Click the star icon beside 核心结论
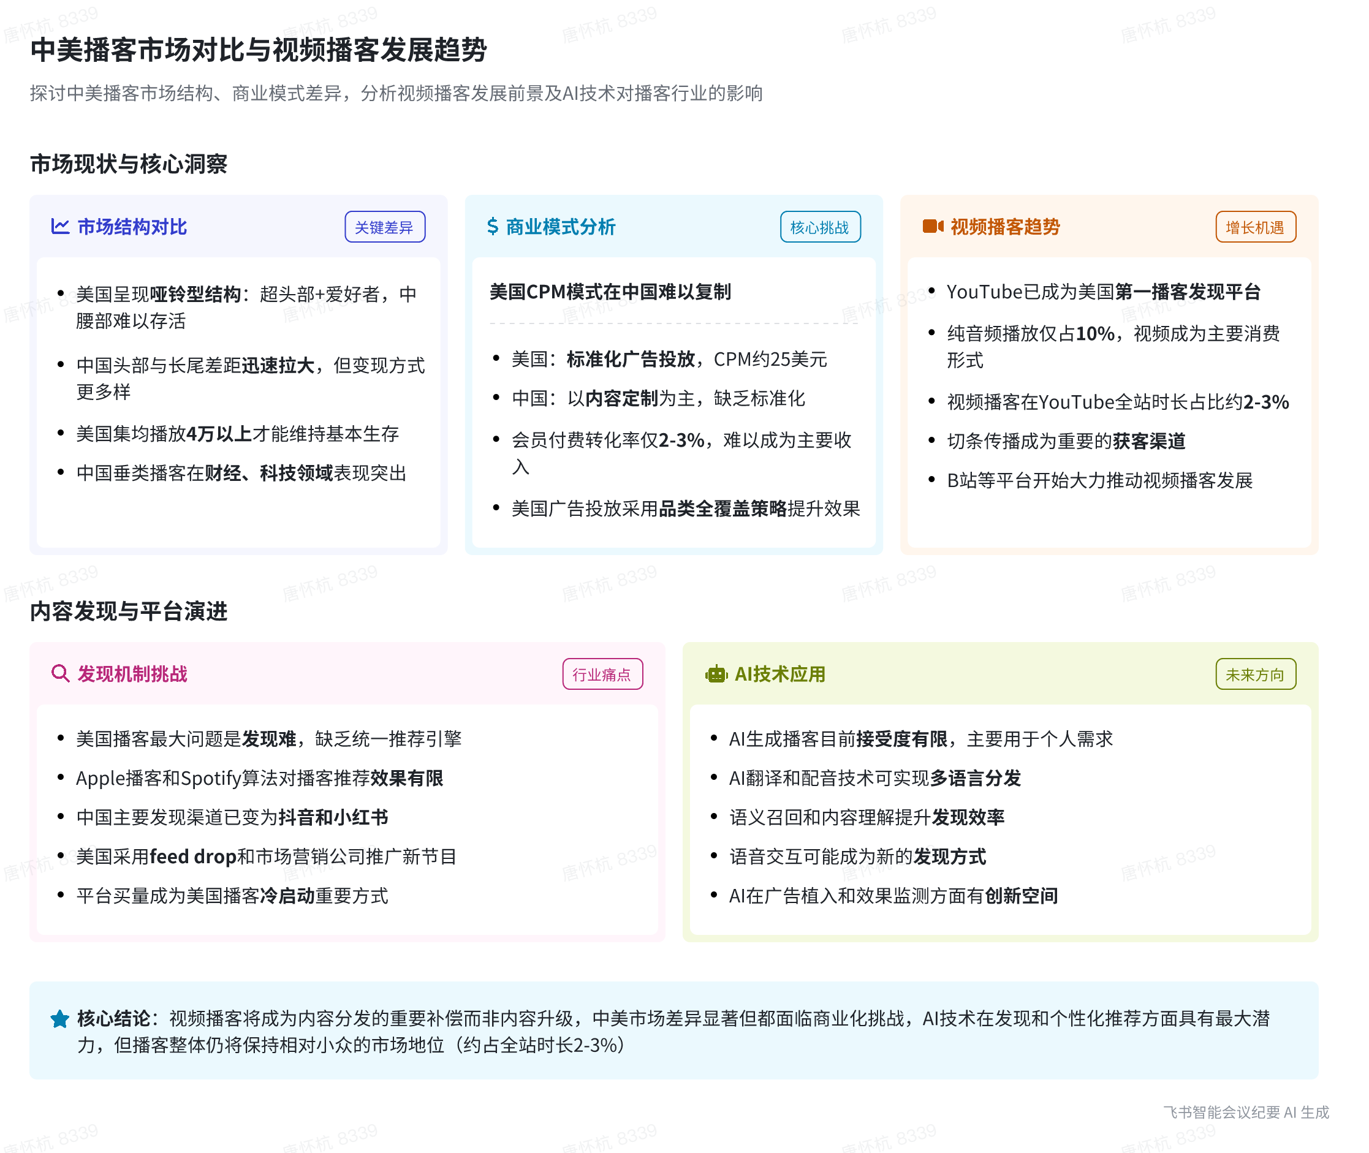The image size is (1369, 1153). coord(59,1019)
